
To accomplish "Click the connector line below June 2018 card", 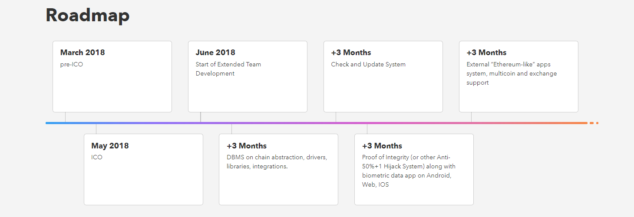I will (x=201, y=117).
